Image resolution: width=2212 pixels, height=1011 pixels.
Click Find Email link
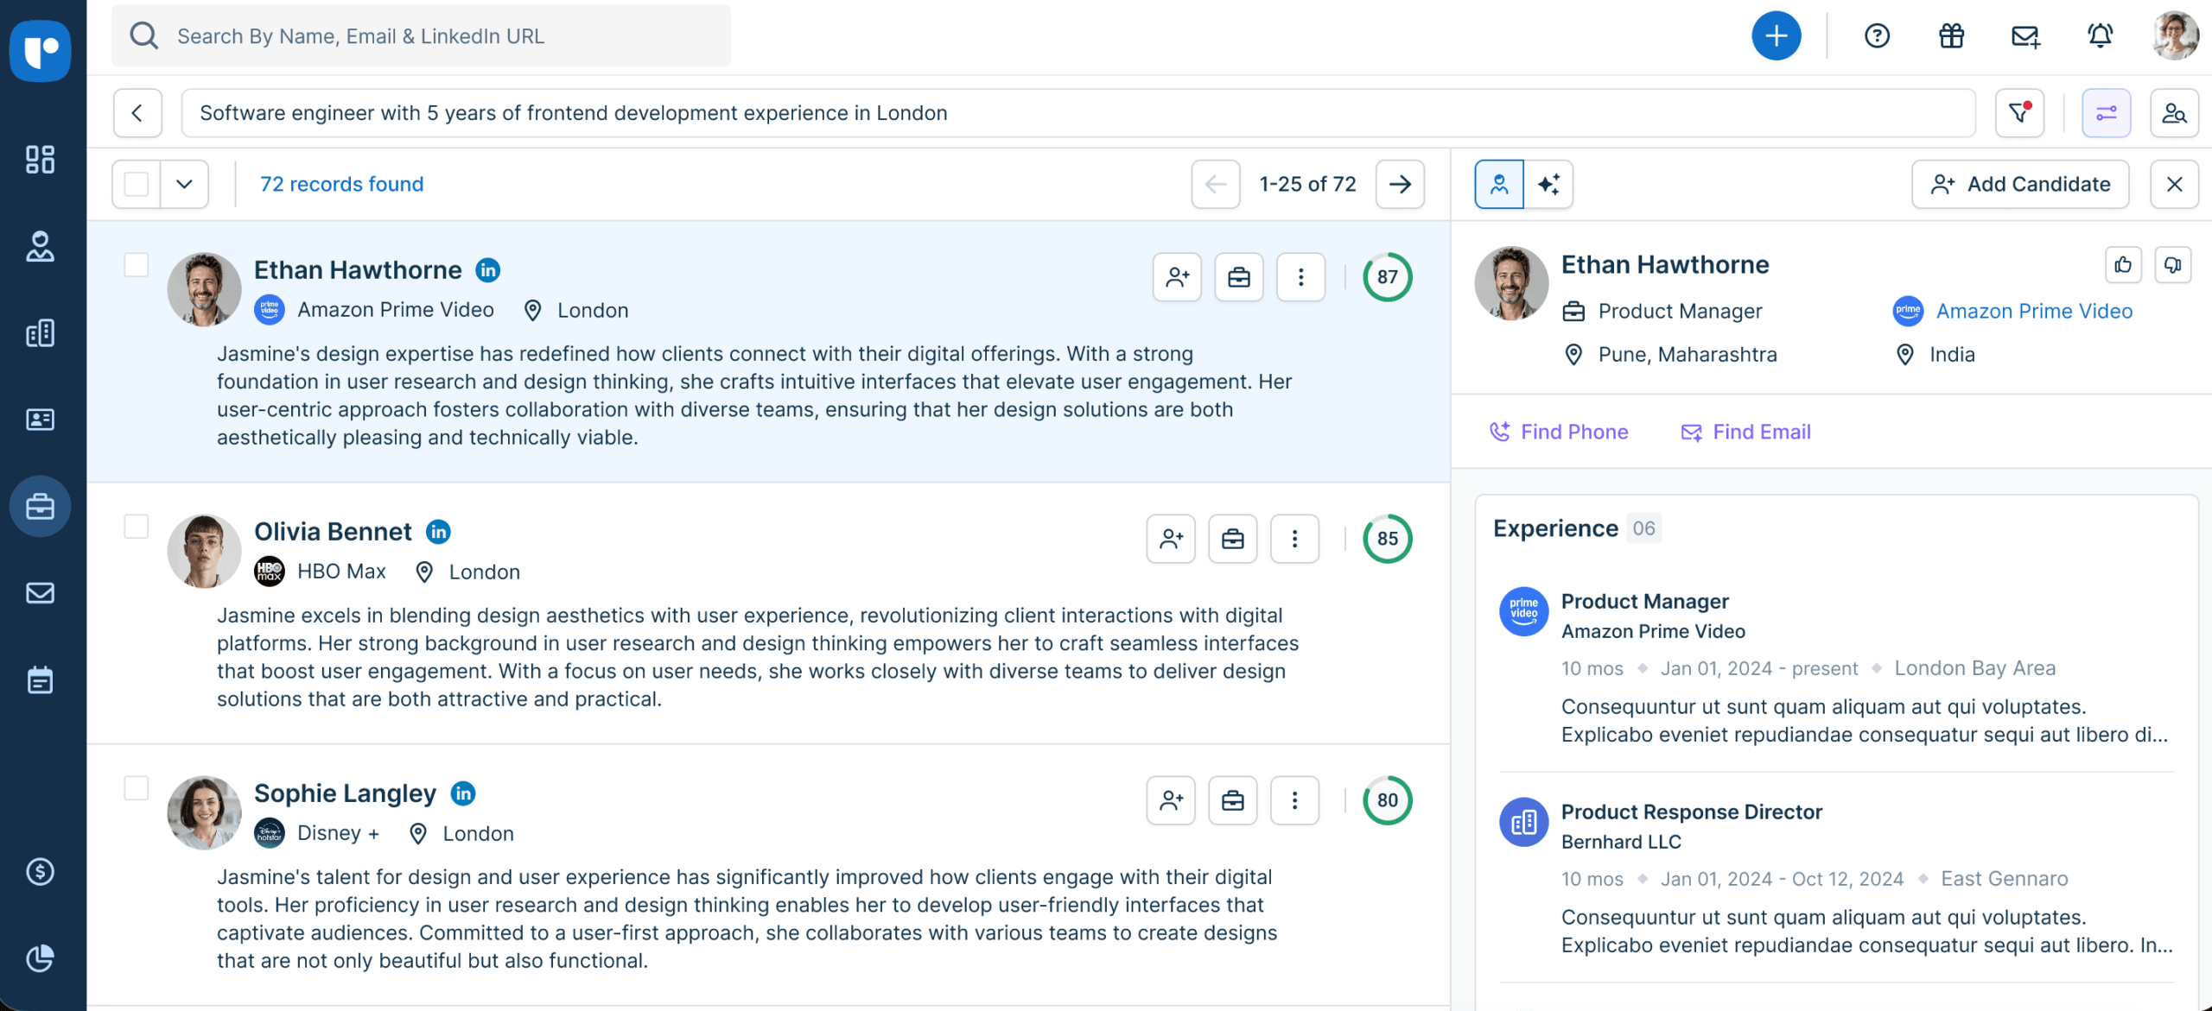[1745, 432]
